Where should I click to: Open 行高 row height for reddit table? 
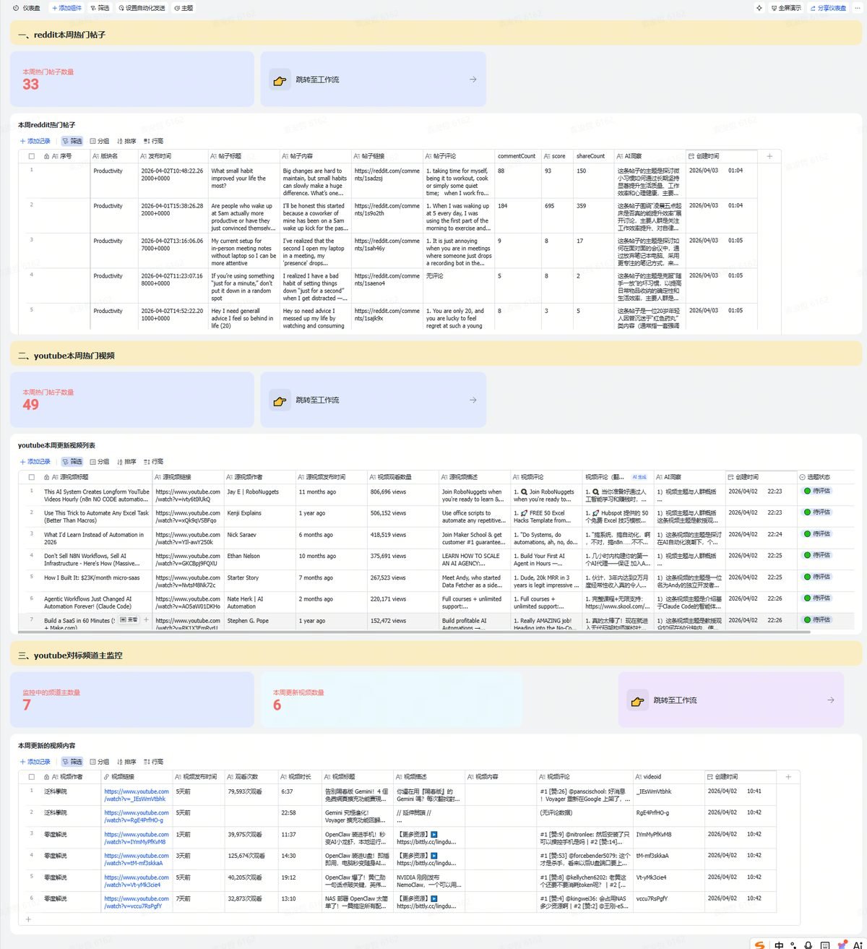coord(153,141)
